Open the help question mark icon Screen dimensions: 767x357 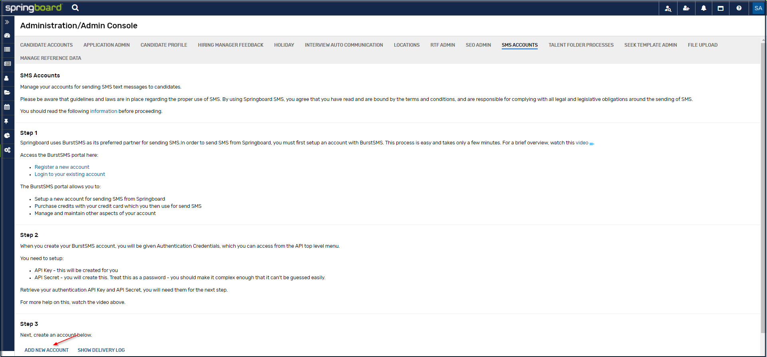(739, 8)
